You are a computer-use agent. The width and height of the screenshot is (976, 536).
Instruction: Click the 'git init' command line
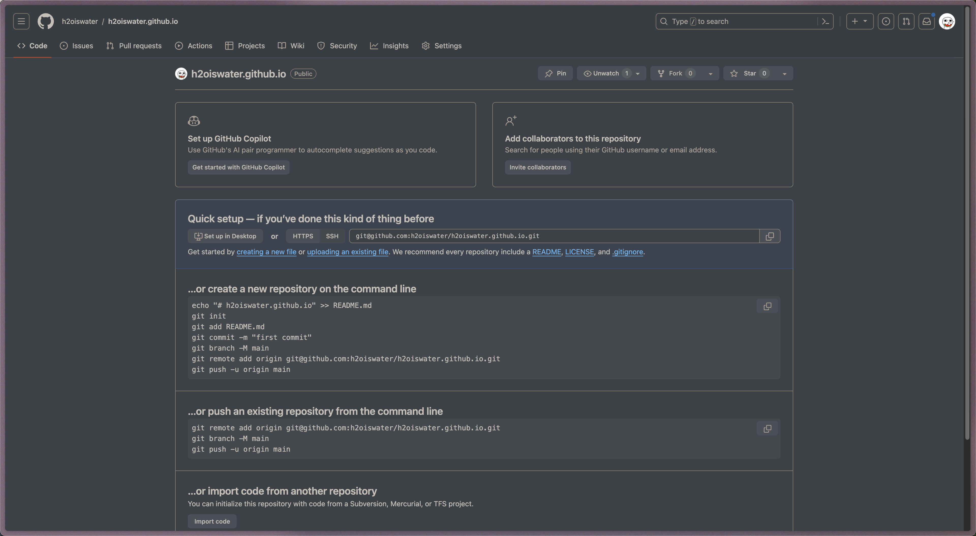(209, 316)
